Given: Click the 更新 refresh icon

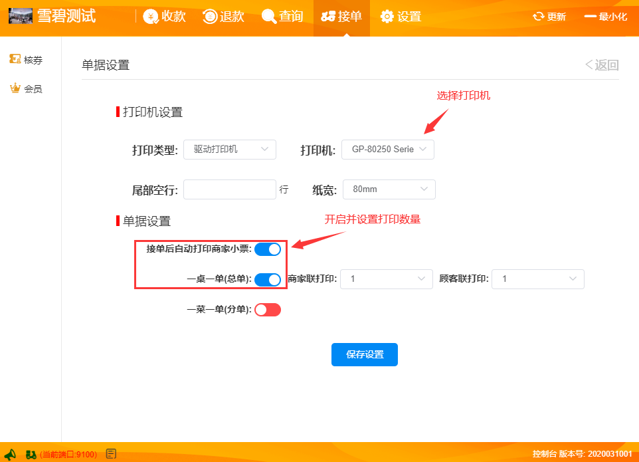Looking at the screenshot, I should pyautogui.click(x=539, y=17).
